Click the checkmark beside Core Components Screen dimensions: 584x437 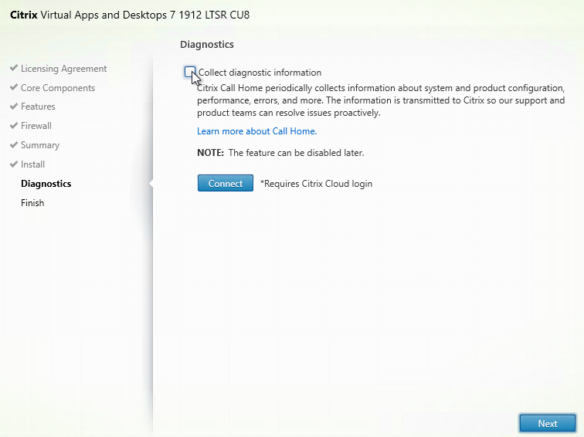14,87
